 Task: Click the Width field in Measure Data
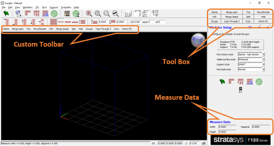pyautogui.click(x=227, y=127)
